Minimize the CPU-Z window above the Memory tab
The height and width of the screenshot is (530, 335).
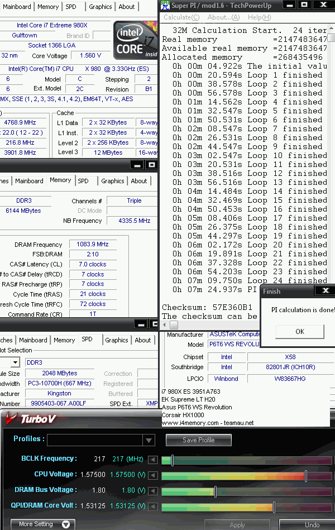click(x=137, y=165)
